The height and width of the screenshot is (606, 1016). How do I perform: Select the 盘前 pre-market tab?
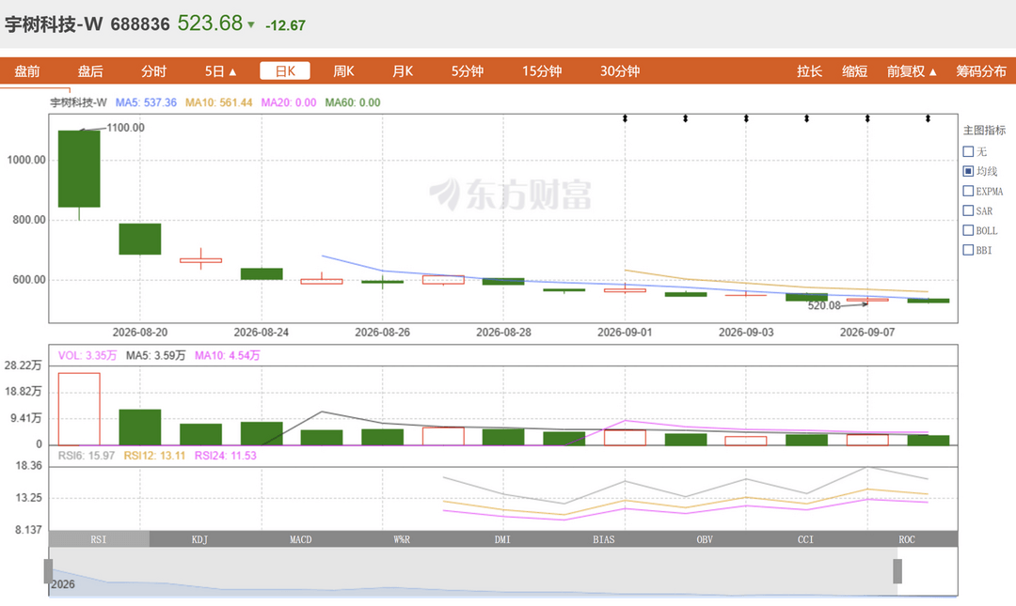pyautogui.click(x=27, y=71)
